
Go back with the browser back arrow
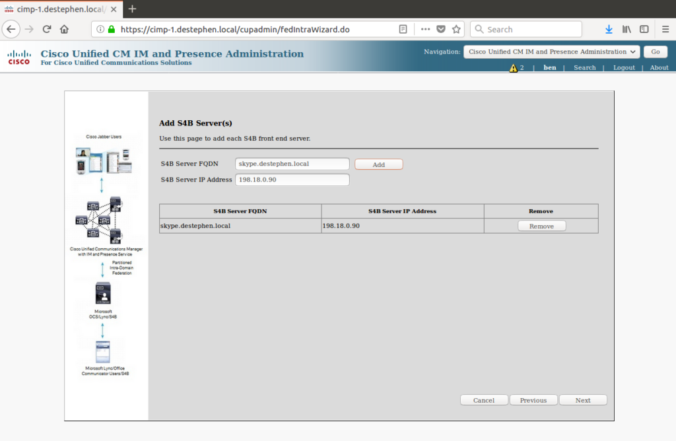(x=11, y=29)
